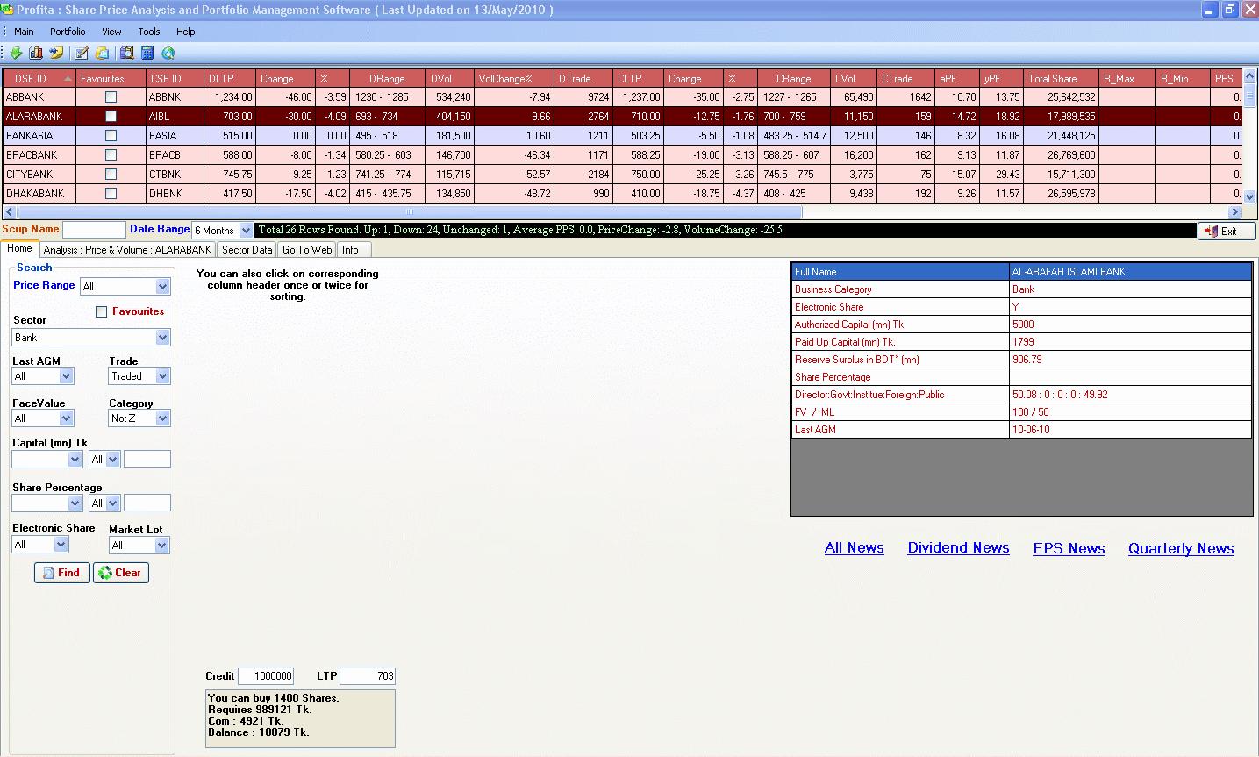Open the Trade dropdown showing Traded
1259x757 pixels.
pos(162,376)
